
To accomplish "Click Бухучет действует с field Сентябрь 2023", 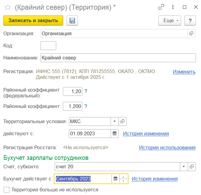I will pyautogui.click(x=83, y=179).
